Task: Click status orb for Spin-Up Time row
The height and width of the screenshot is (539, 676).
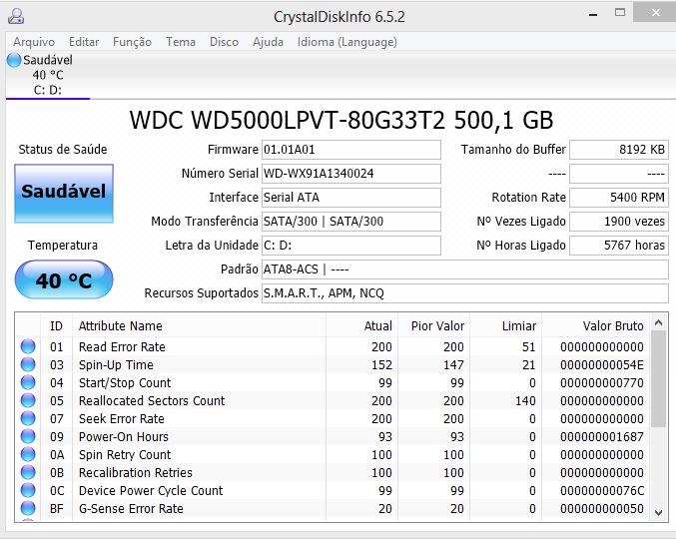Action: click(x=28, y=365)
